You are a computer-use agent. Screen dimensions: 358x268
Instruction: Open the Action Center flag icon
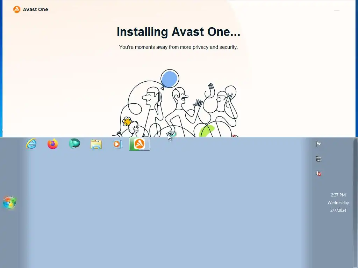[x=318, y=144]
